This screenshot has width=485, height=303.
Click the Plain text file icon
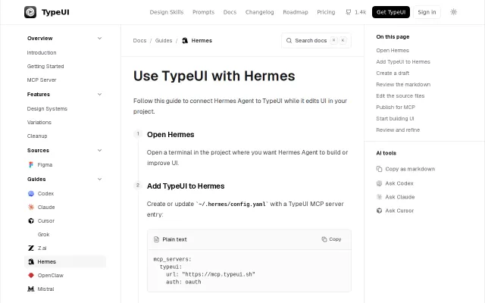click(x=157, y=239)
